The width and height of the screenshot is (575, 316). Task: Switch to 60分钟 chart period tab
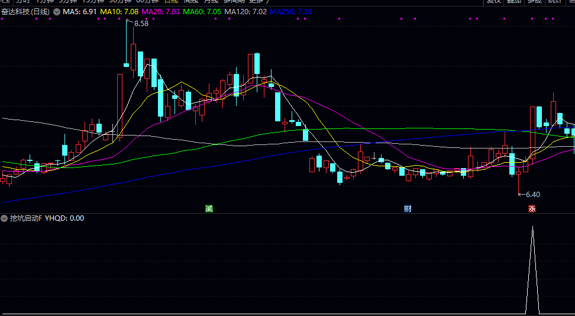pos(147,2)
